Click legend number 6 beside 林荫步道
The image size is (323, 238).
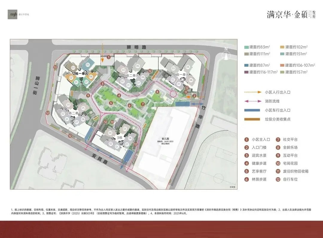[x=246, y=179]
